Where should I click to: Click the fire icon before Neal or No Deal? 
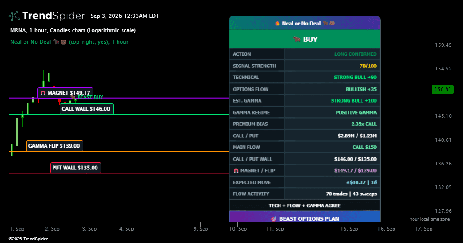click(277, 23)
